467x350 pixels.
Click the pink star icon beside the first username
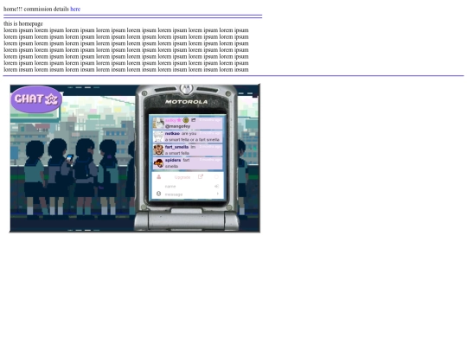pyautogui.click(x=179, y=120)
